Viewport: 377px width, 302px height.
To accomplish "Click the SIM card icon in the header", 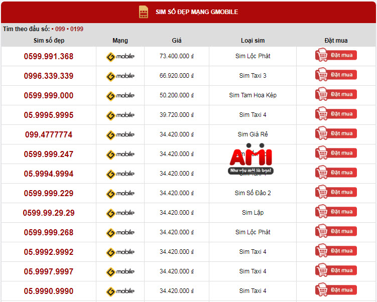I will (x=144, y=12).
